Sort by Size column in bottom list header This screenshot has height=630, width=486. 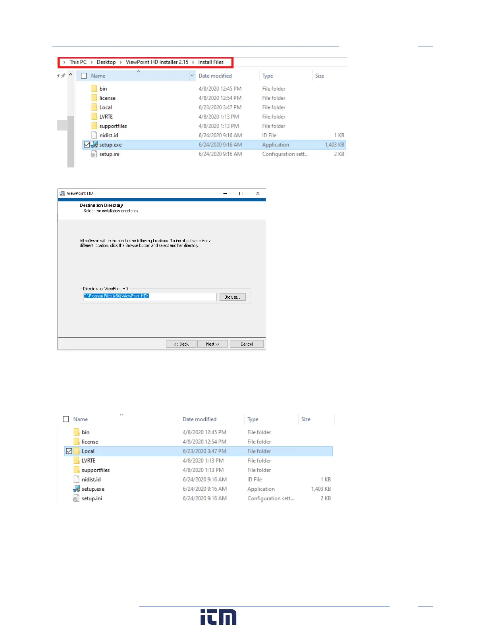[x=306, y=419]
